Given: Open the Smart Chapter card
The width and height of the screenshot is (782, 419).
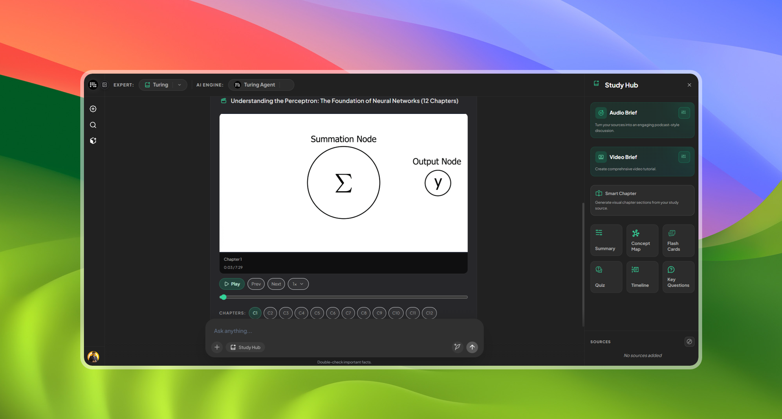Looking at the screenshot, I should [x=642, y=200].
